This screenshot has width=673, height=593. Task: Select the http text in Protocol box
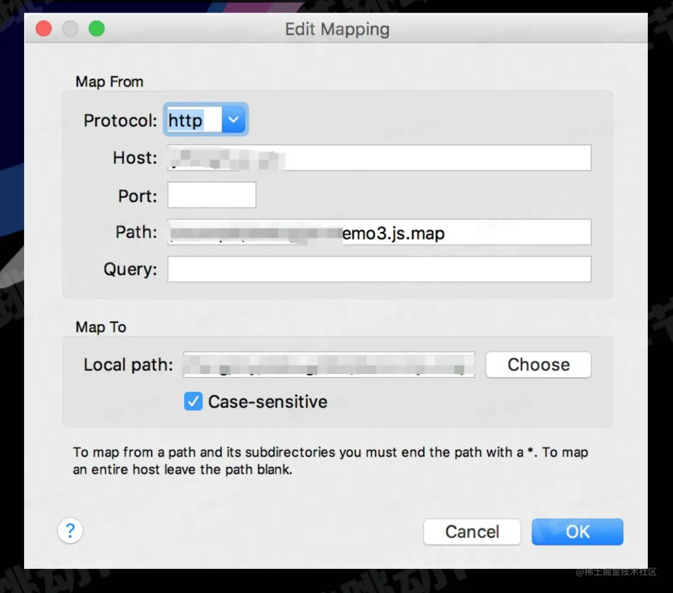click(x=185, y=120)
